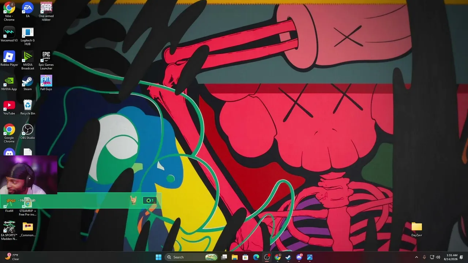Switch to OBS Studio in the taskbar

coord(267,257)
